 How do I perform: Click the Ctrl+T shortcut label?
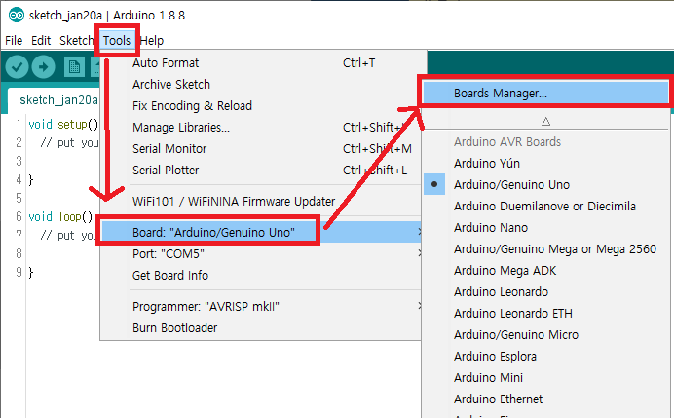[359, 63]
